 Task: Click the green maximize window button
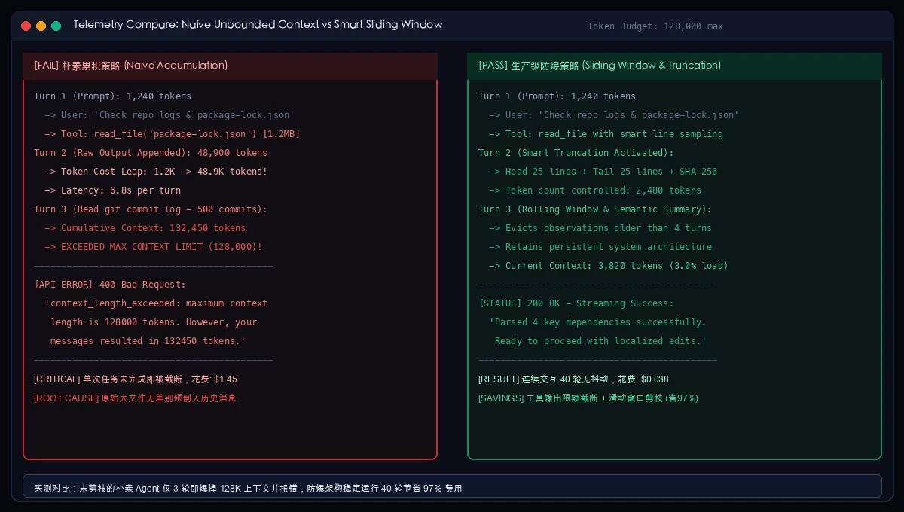coord(56,26)
